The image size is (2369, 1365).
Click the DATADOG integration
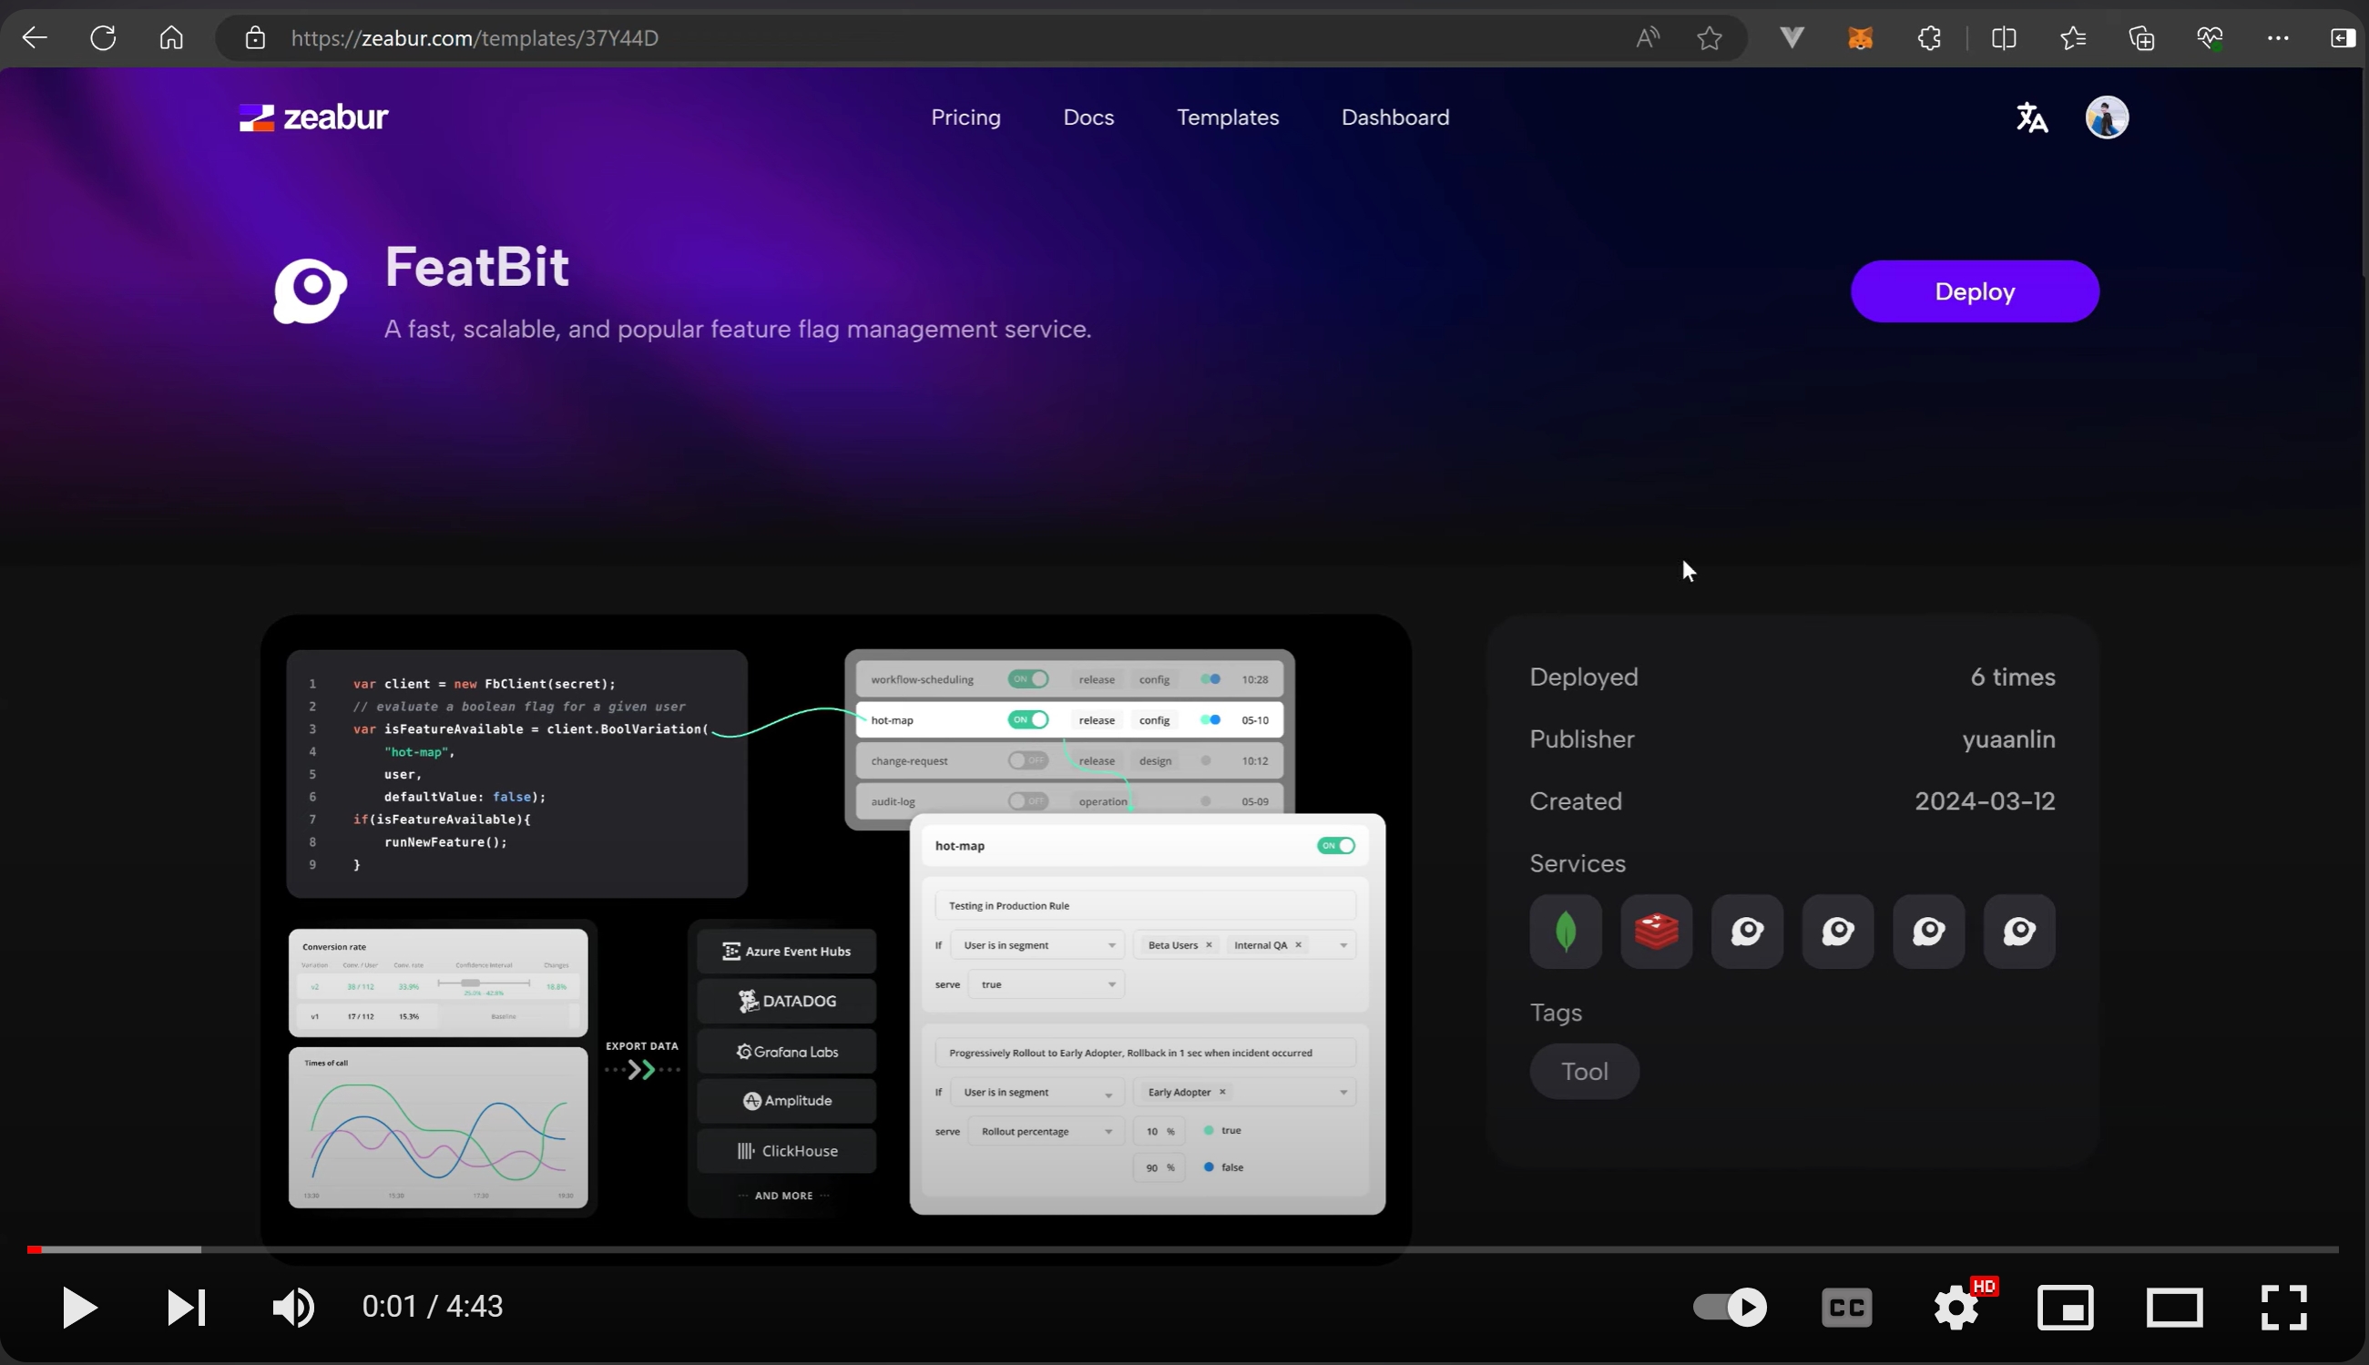click(787, 1002)
